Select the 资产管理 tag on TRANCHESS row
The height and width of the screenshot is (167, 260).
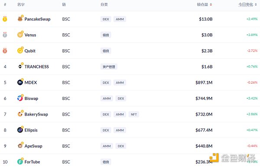click(109, 67)
